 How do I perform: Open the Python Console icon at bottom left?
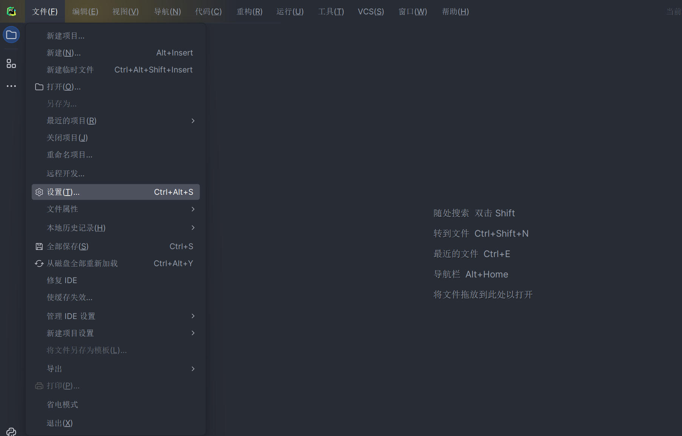click(x=11, y=432)
